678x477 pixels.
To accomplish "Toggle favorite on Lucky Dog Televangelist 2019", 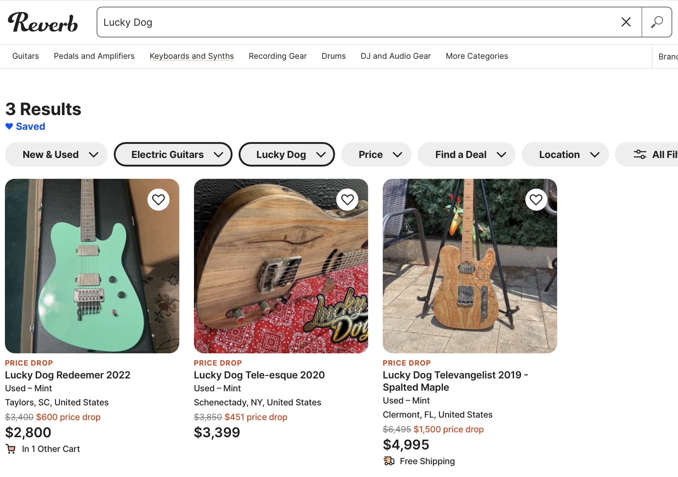I will 536,200.
